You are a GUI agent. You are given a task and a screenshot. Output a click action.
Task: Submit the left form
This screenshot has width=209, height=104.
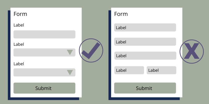44,88
